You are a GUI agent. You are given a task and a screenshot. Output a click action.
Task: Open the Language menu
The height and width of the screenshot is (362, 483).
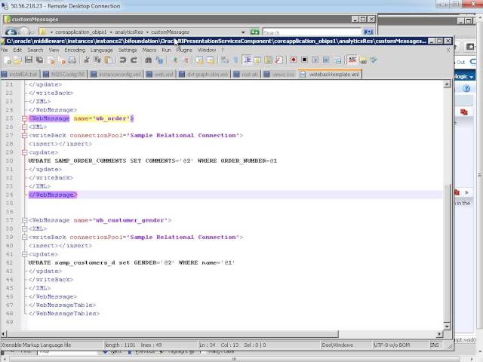coord(101,50)
